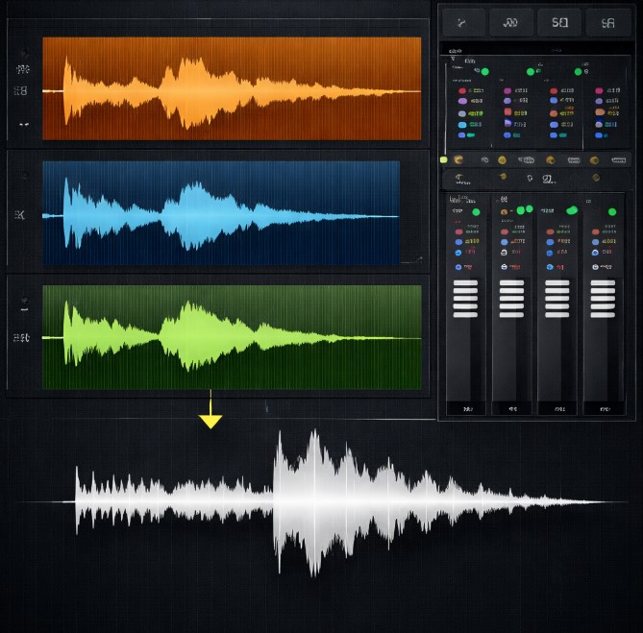Toggle the middle green indicator in the upper effects panel

[x=531, y=72]
